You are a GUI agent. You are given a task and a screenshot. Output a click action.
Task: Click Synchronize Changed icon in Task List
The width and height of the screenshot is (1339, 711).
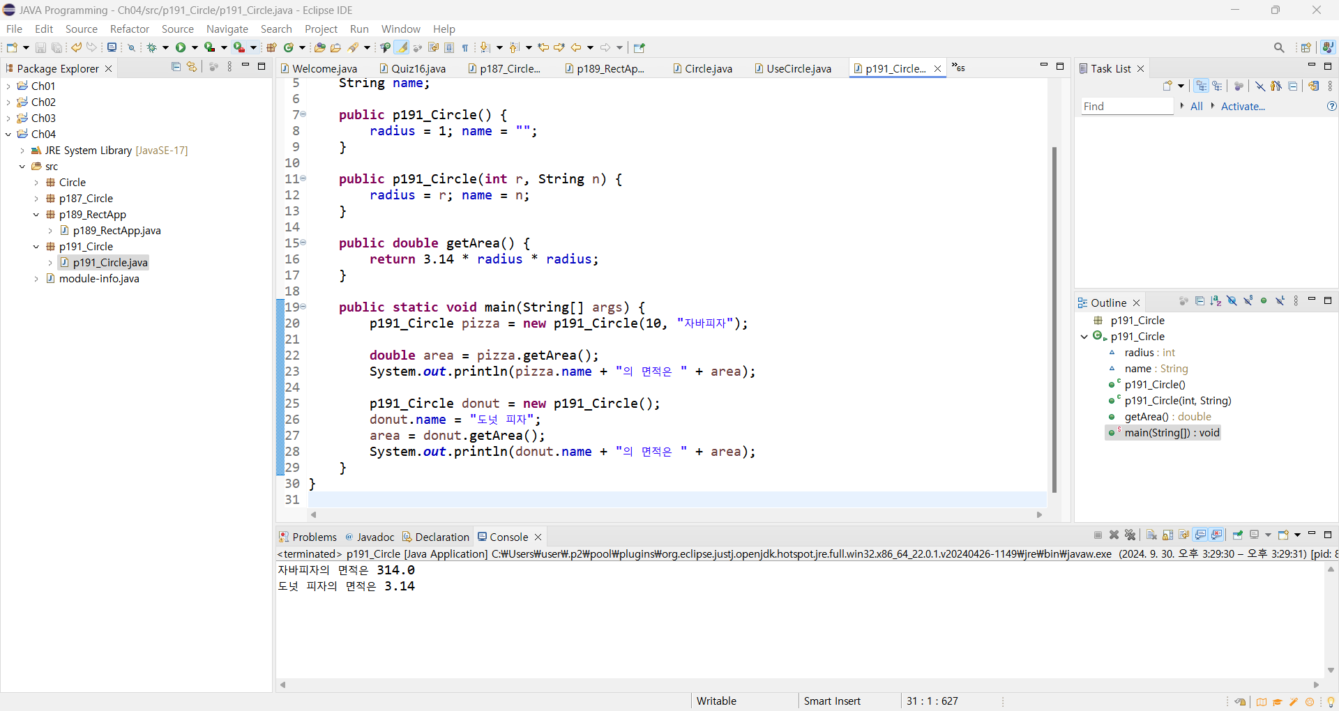[x=1314, y=86]
